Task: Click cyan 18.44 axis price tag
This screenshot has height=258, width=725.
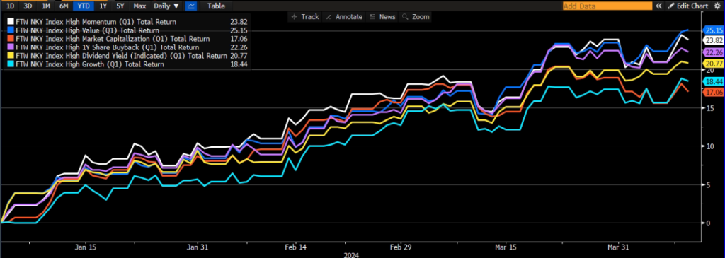Action: coord(714,81)
